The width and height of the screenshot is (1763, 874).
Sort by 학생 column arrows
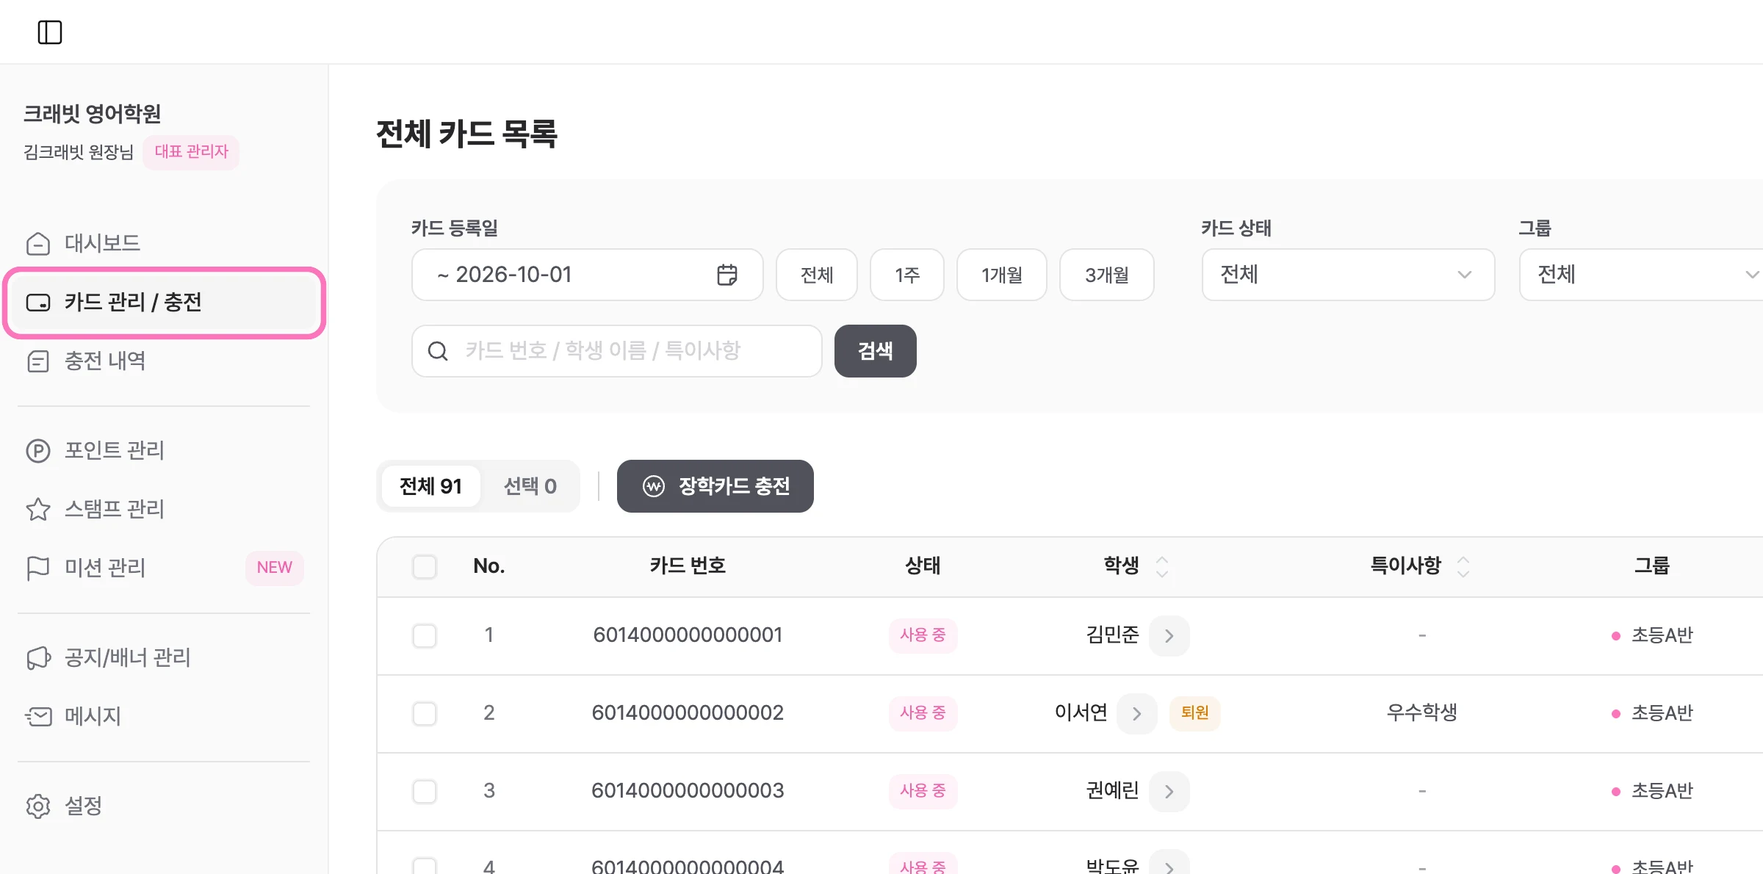click(x=1162, y=566)
